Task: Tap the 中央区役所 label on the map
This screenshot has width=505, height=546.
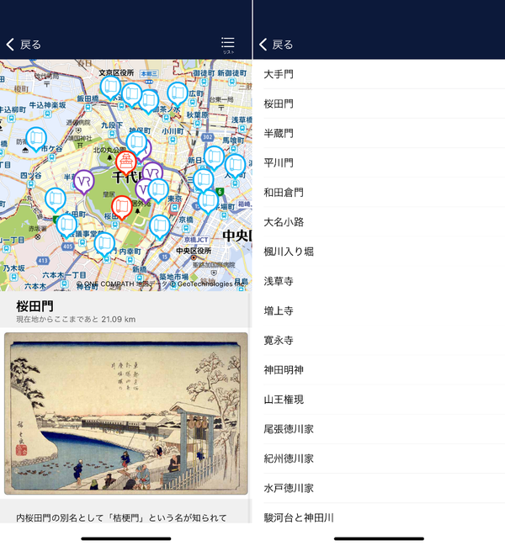Action: [194, 251]
